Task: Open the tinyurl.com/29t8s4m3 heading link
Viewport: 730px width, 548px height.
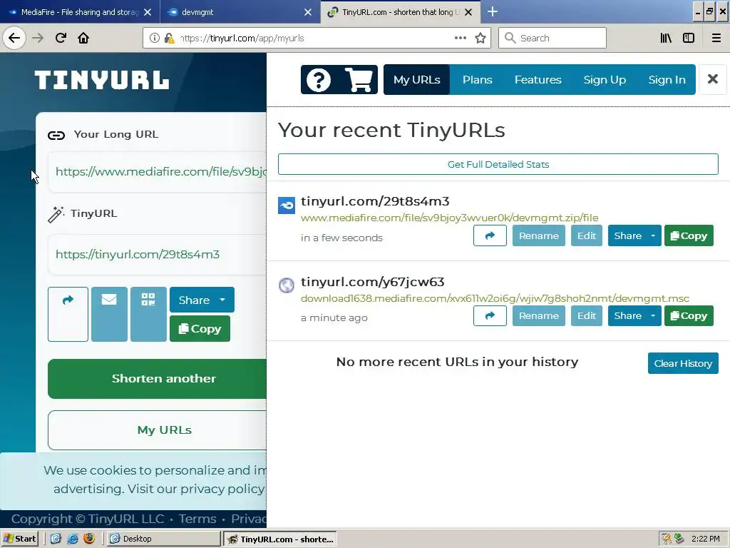Action: [x=375, y=201]
